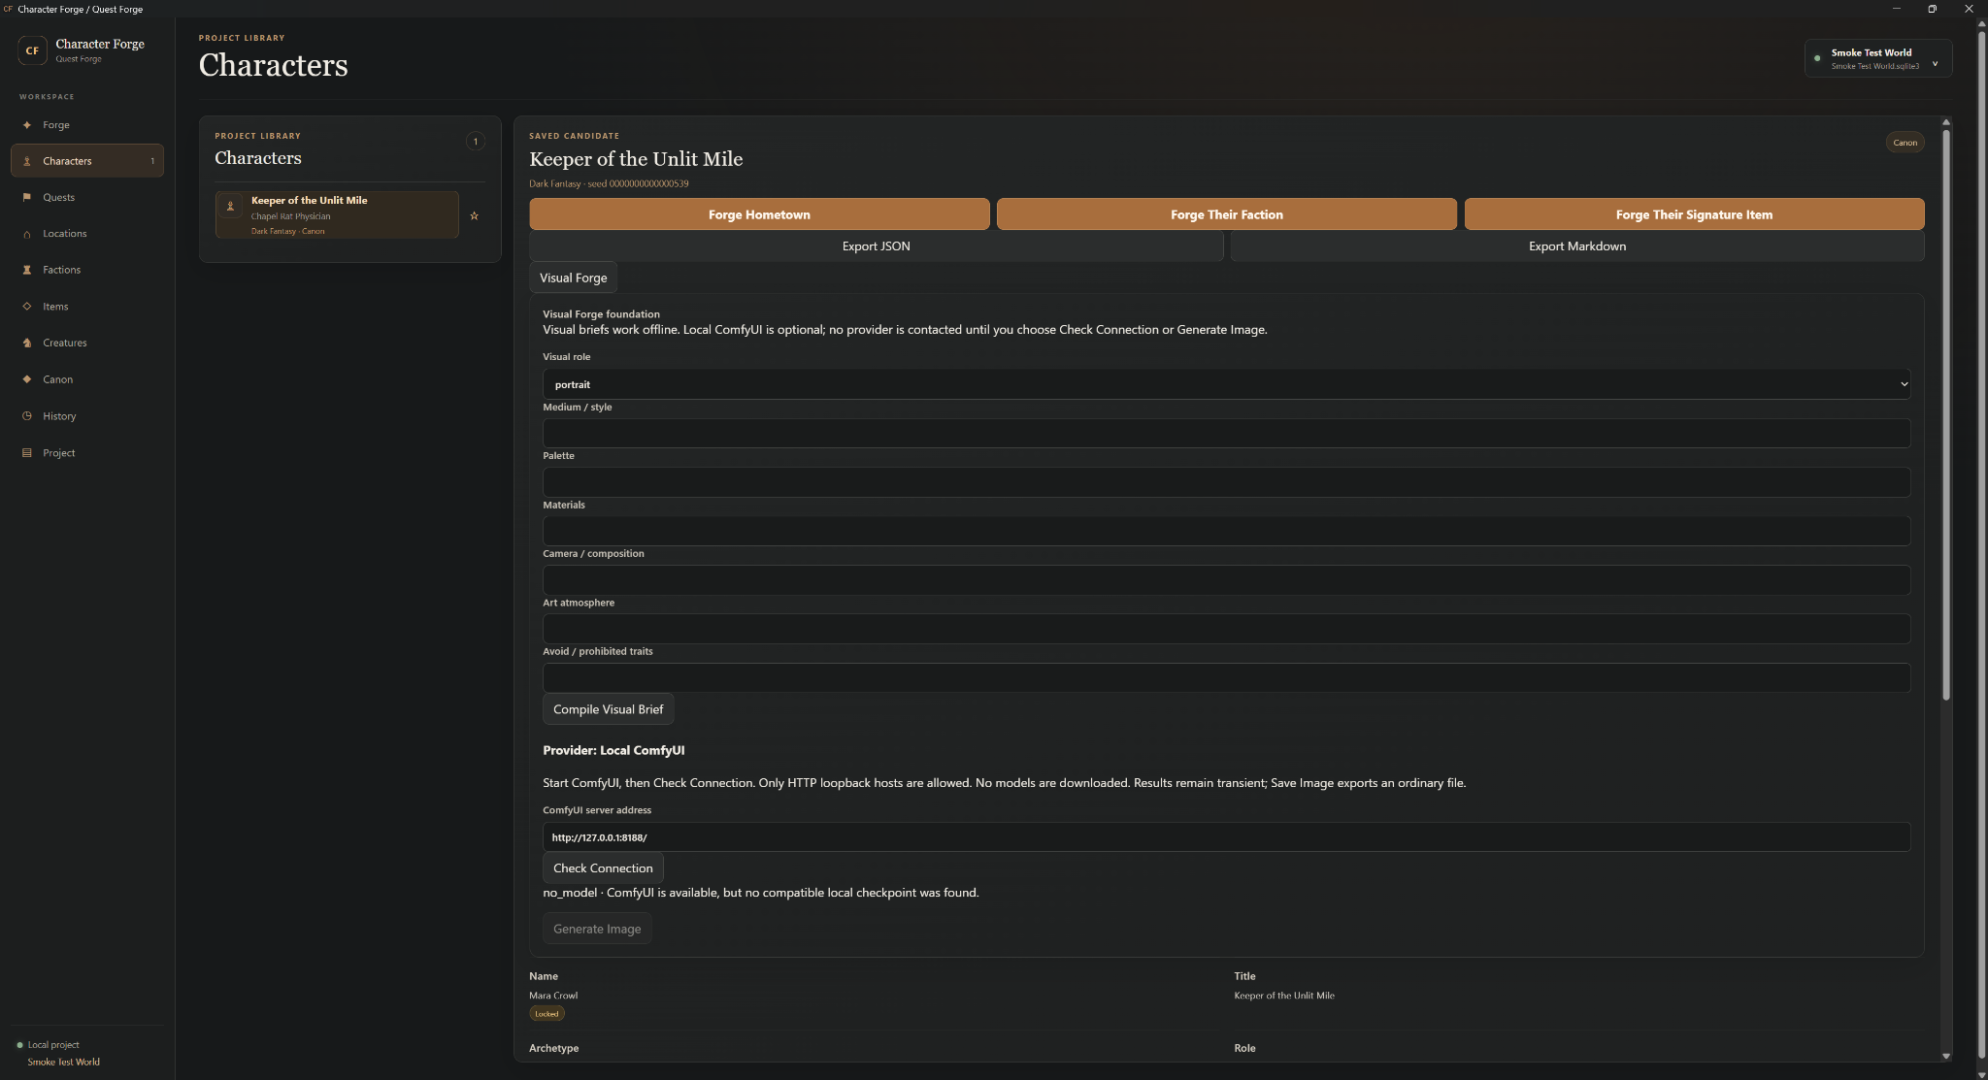This screenshot has height=1080, width=1988.
Task: Select the Characters sidebar icon
Action: click(27, 161)
